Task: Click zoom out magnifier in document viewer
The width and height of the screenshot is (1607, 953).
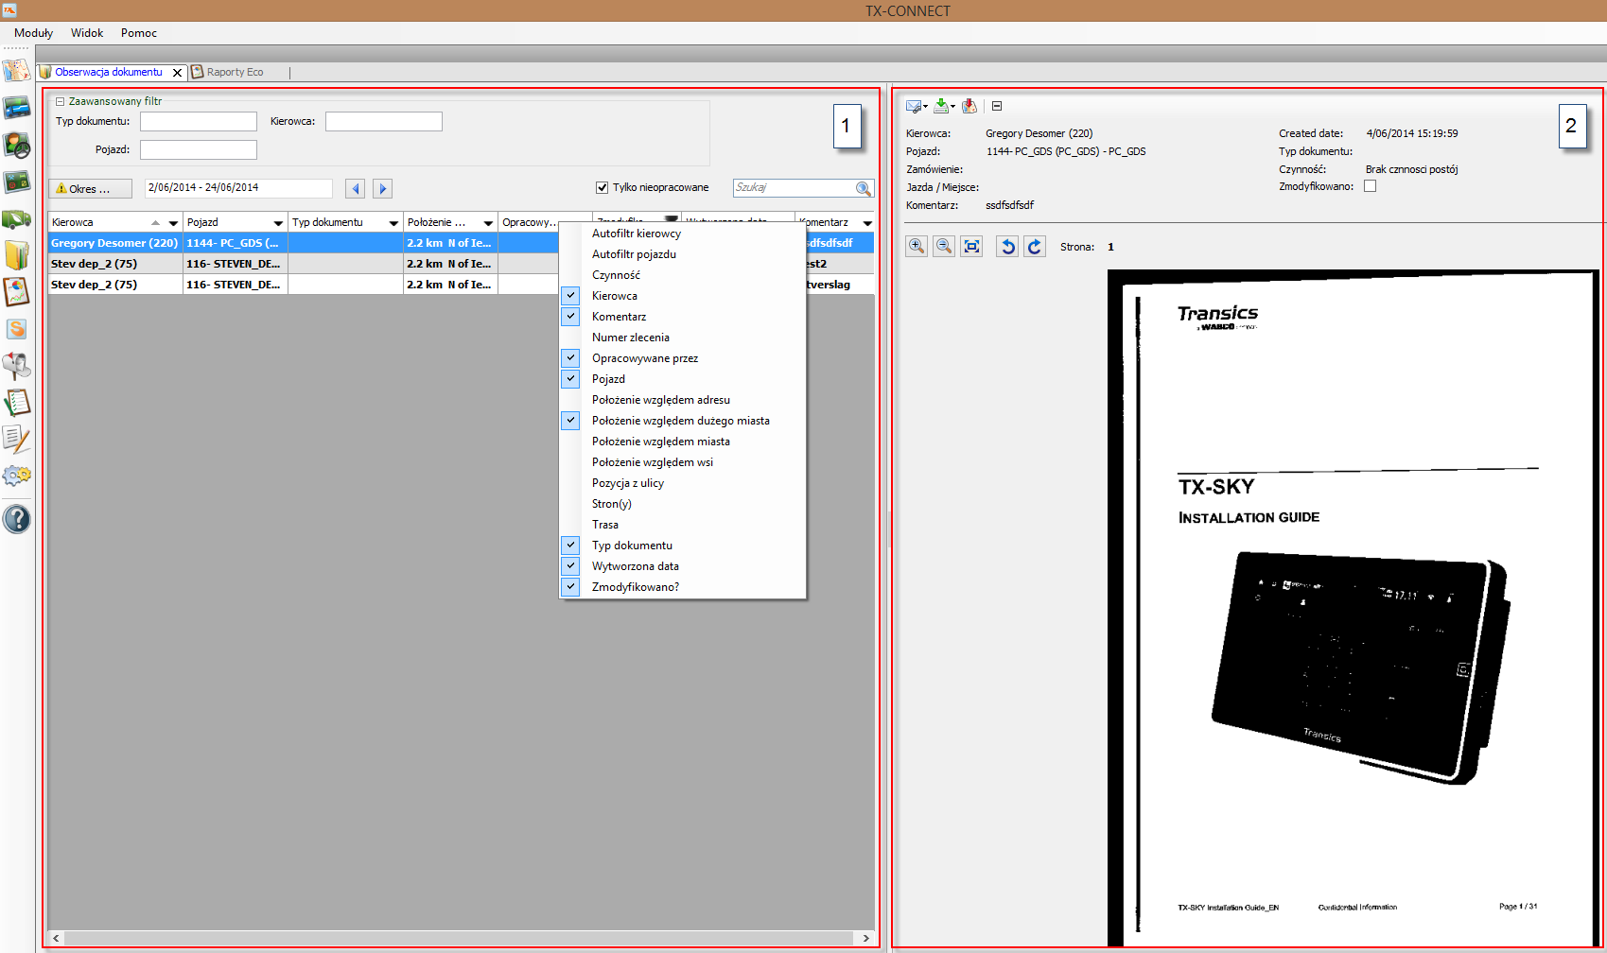Action: coord(943,247)
